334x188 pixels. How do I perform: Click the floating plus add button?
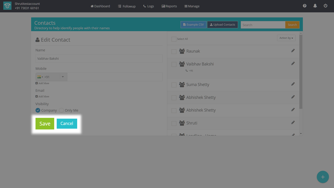click(x=323, y=177)
